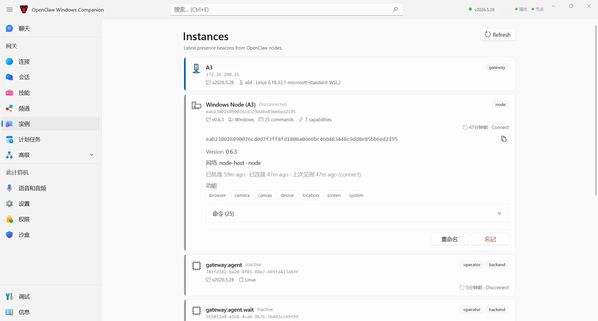598x321 pixels.
Task: Click the A3 IP address 172.26.200.25
Action: [222, 75]
